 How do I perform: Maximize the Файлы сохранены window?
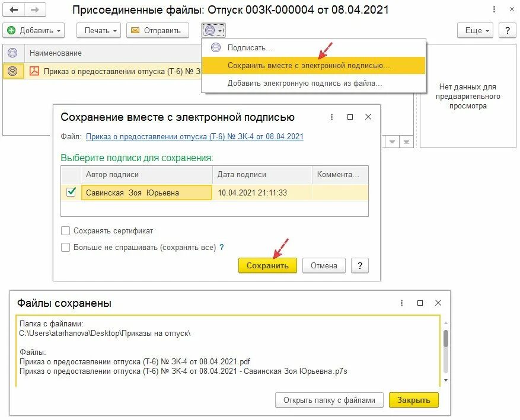coord(420,303)
